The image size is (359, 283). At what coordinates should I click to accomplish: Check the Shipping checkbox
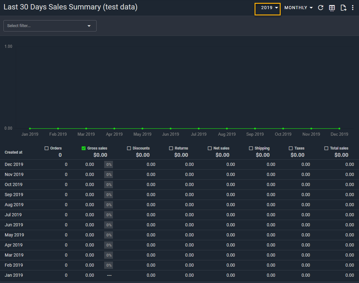point(251,148)
